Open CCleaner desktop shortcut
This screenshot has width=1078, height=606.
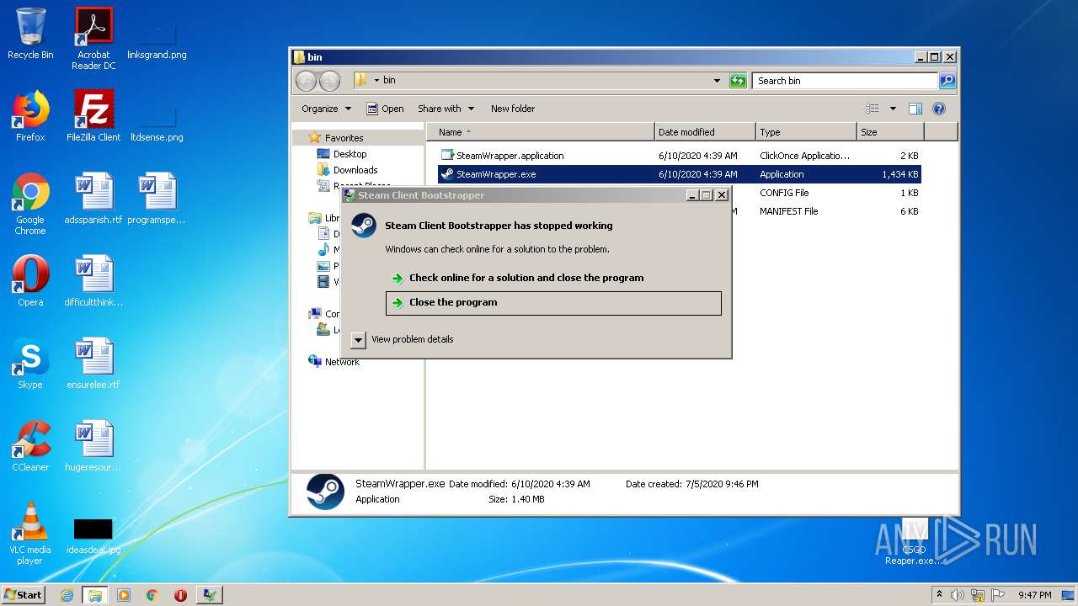[x=30, y=447]
